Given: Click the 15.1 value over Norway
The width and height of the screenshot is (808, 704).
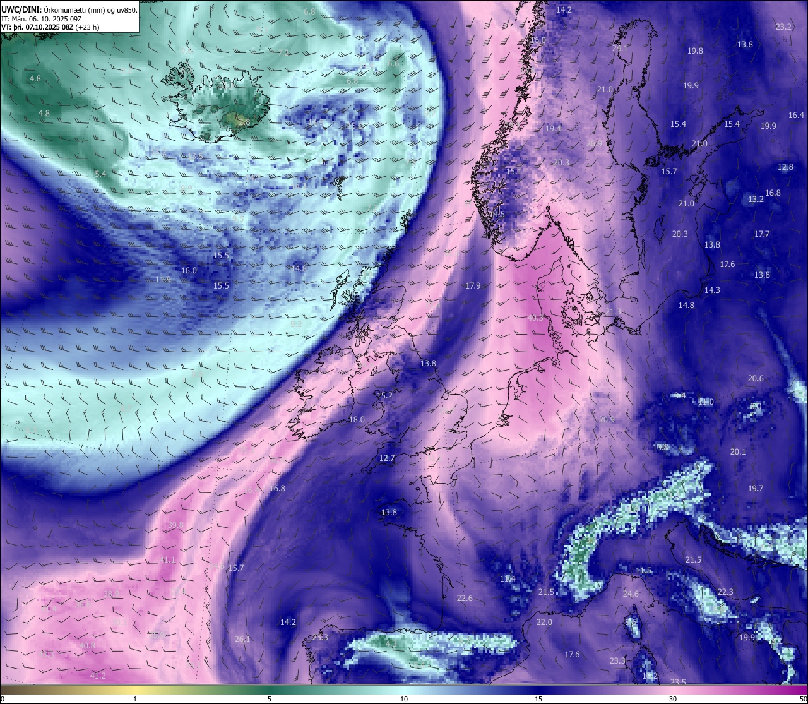Looking at the screenshot, I should [514, 171].
